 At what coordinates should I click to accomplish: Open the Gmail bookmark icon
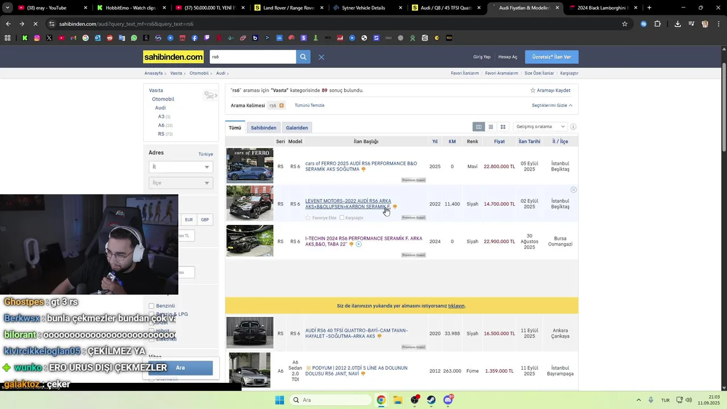click(x=73, y=38)
